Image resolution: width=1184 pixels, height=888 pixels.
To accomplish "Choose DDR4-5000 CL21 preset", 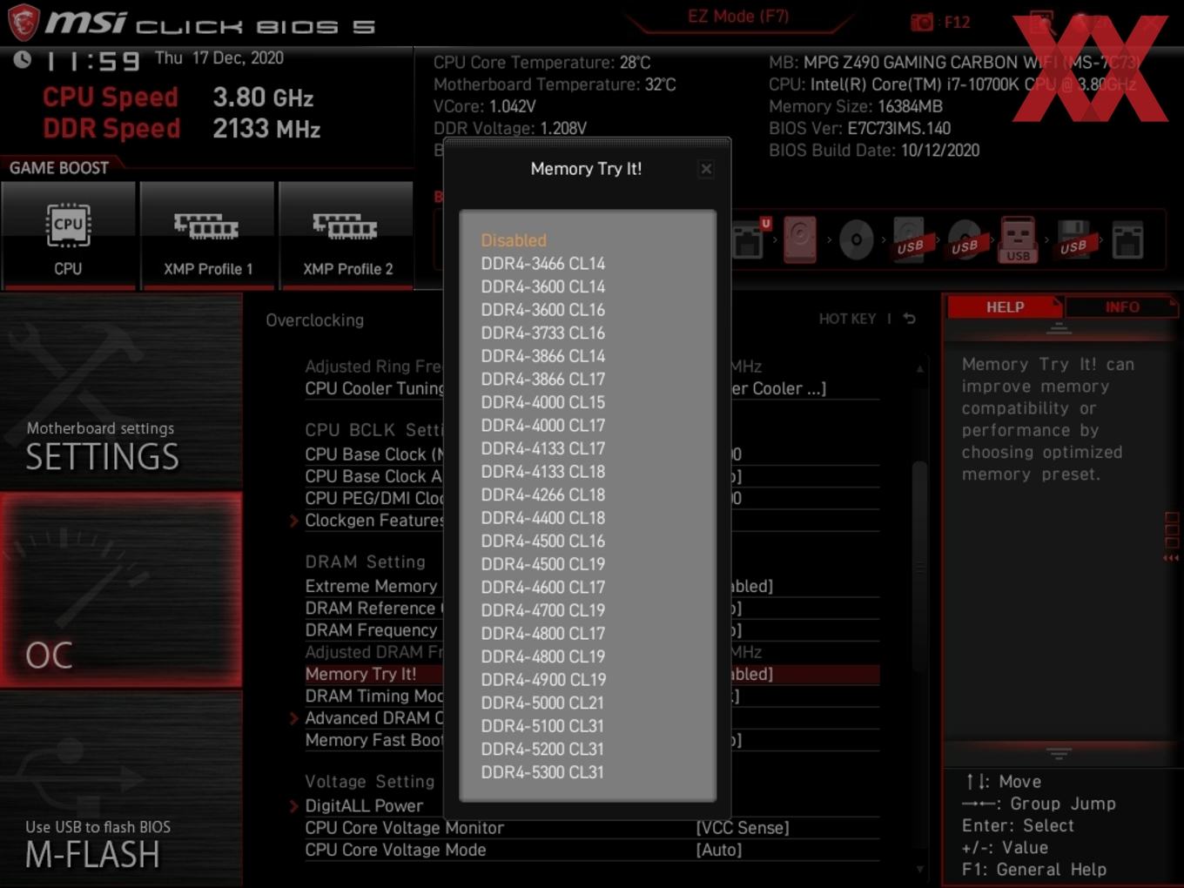I will click(542, 703).
